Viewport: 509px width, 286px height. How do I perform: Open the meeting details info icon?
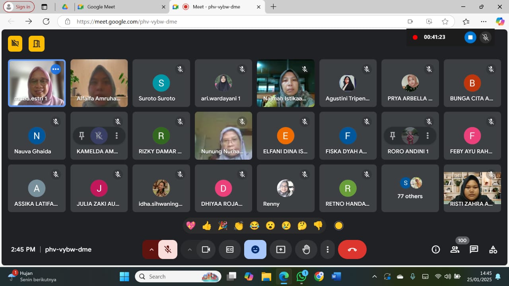point(436,249)
